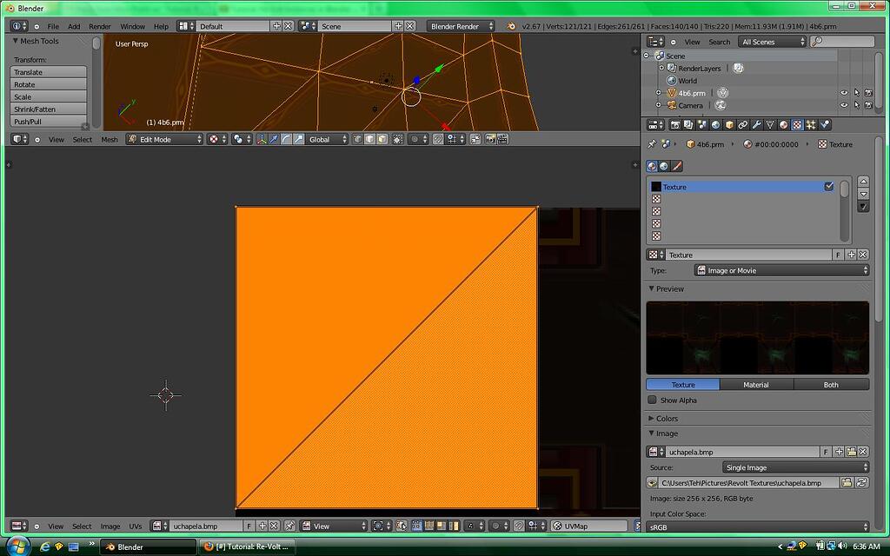The image size is (890, 556).
Task: Click the Shrink/Fatten button
Action: click(49, 109)
